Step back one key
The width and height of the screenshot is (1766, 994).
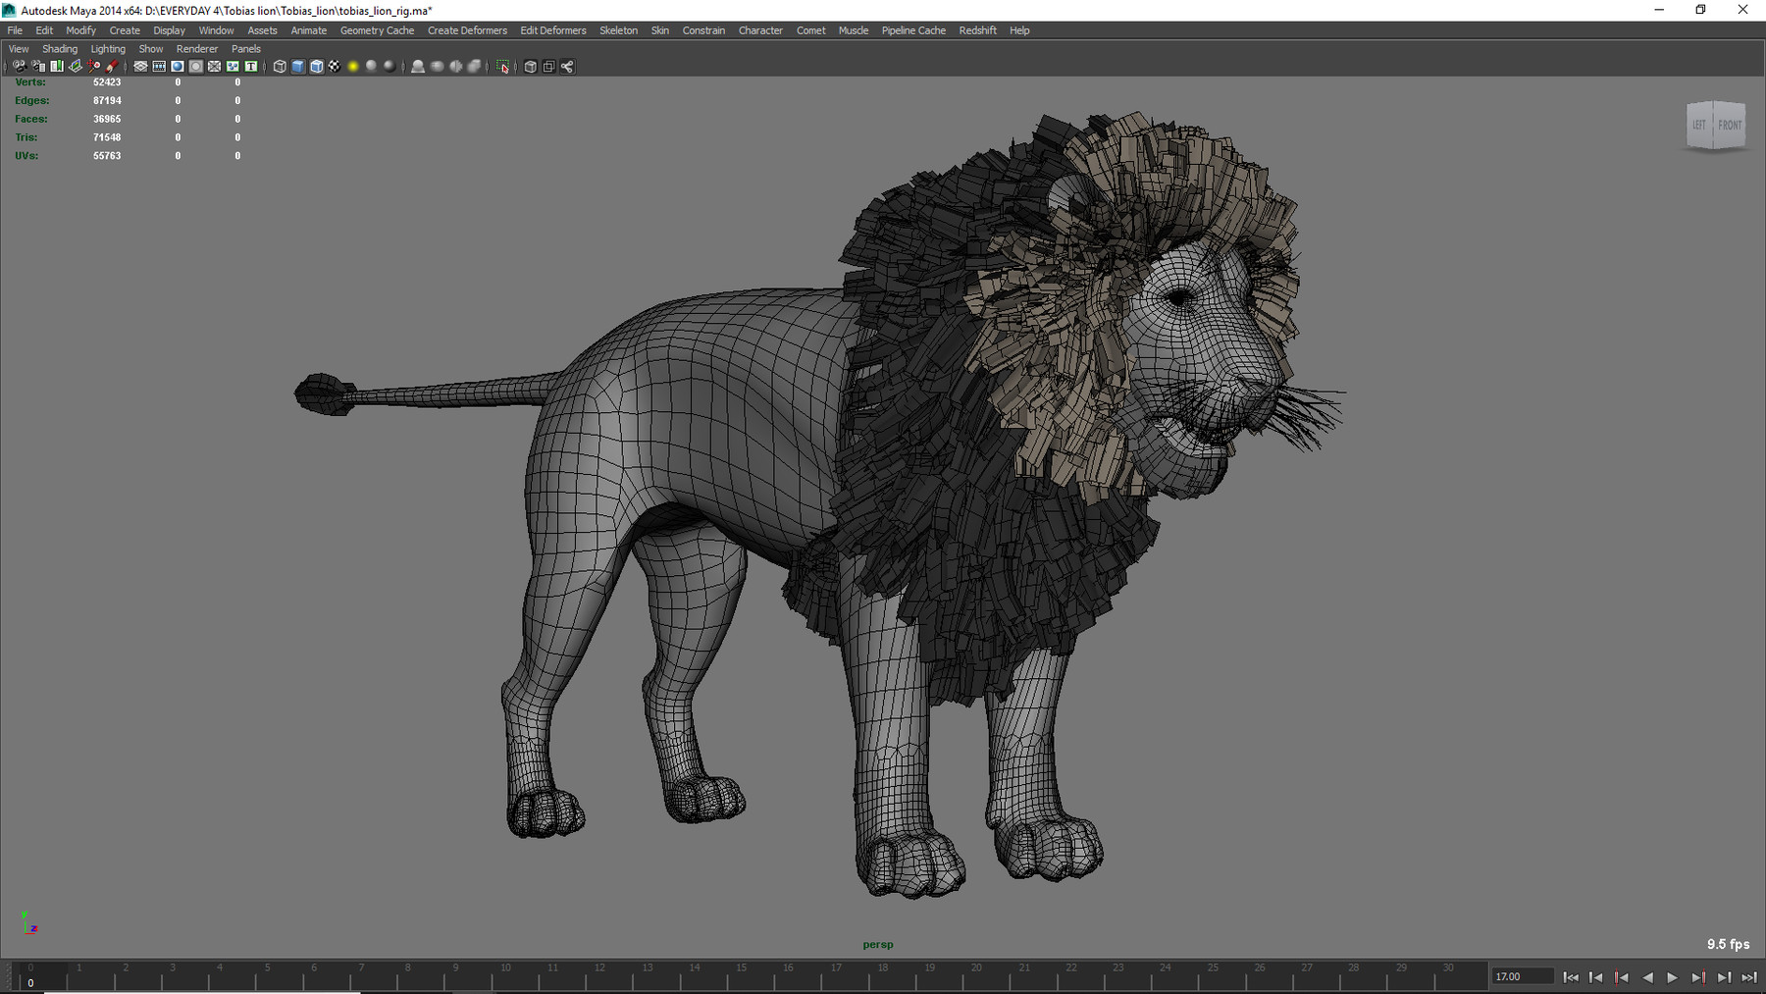[1622, 977]
